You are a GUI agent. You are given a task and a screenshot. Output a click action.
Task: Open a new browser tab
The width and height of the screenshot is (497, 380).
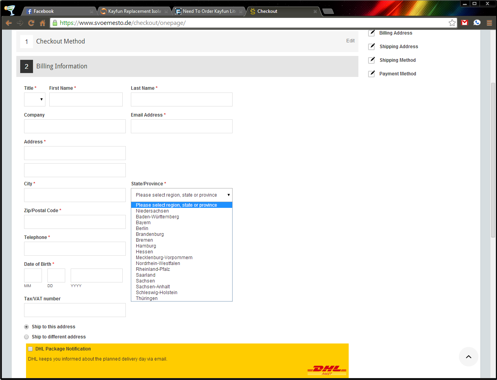click(328, 11)
